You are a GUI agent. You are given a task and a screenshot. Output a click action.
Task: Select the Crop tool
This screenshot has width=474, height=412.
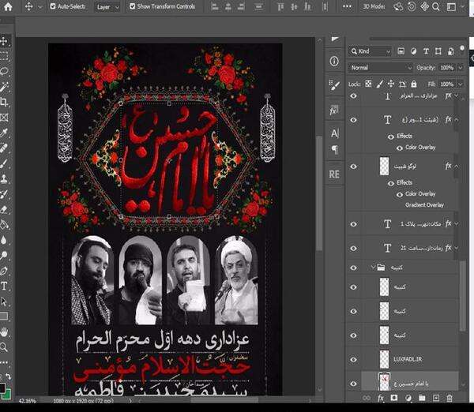pos(4,102)
